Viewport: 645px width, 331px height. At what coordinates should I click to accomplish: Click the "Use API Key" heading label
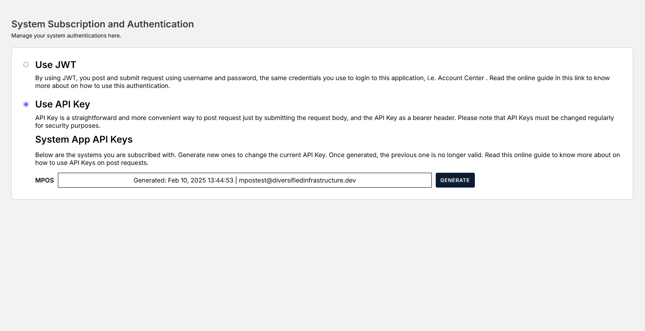(x=63, y=104)
